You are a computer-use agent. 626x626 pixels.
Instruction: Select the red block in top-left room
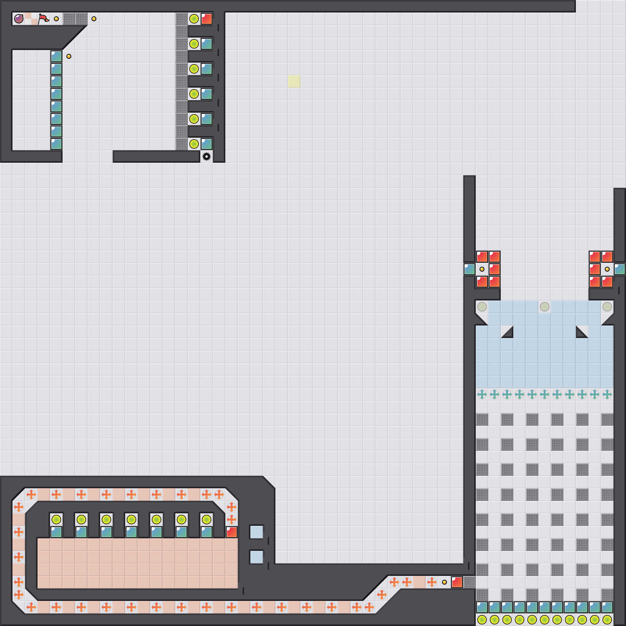(x=206, y=19)
